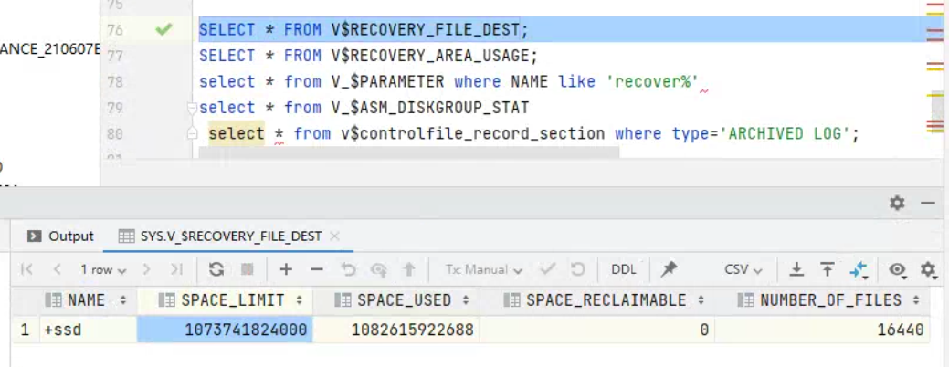Open the CSV export format dropdown
949x367 pixels.
[x=743, y=269]
